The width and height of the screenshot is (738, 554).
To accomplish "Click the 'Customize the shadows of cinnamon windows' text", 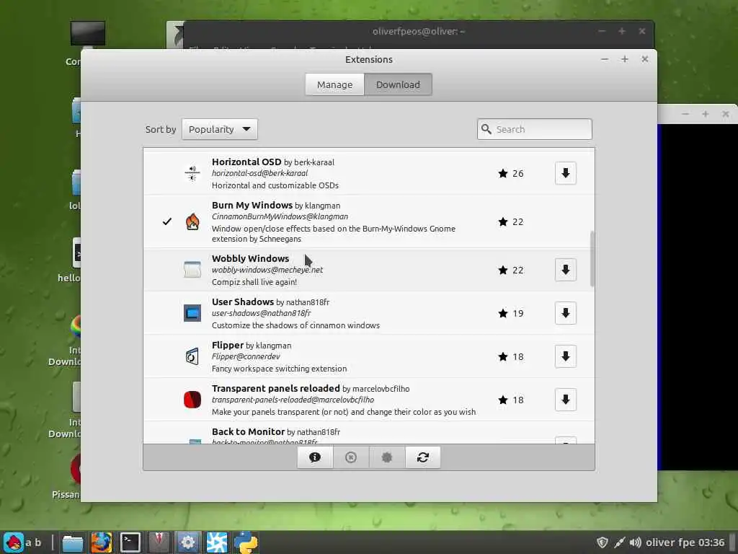I will (x=295, y=325).
